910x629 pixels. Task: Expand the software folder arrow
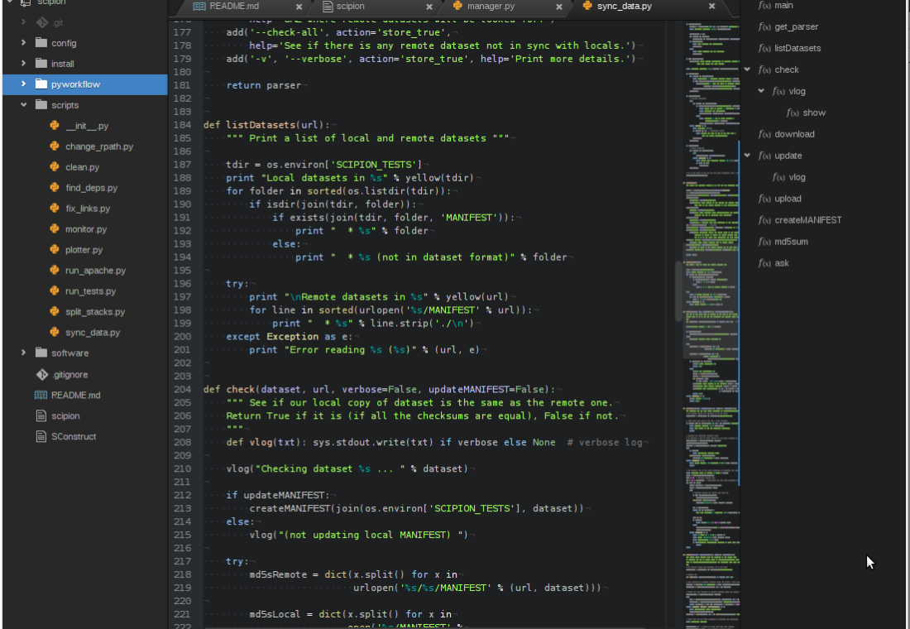coord(23,353)
